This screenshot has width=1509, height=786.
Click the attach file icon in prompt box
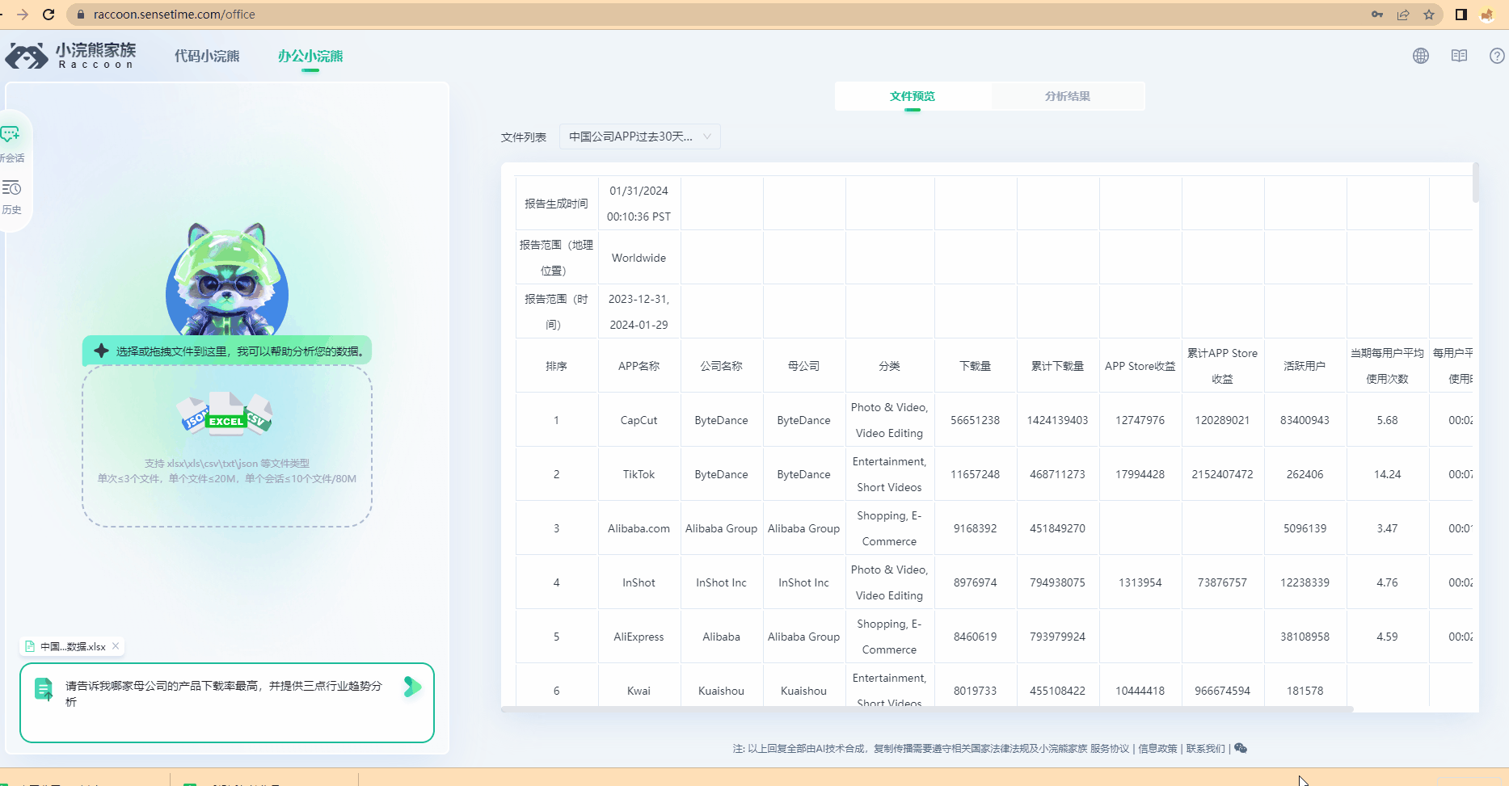tap(44, 689)
